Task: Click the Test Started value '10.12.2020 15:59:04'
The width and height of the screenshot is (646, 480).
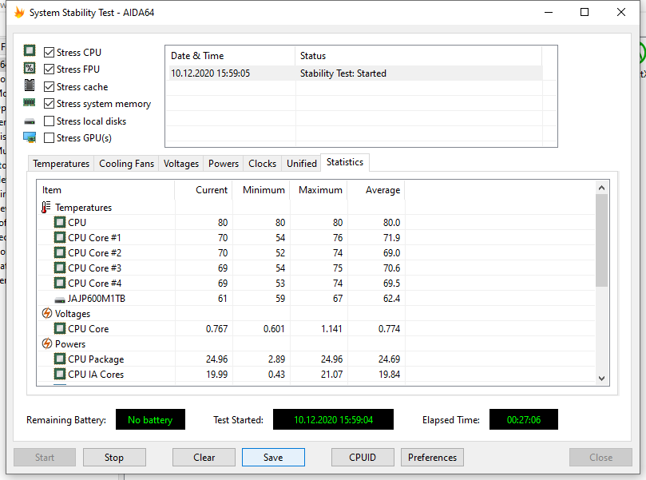Action: coord(333,419)
